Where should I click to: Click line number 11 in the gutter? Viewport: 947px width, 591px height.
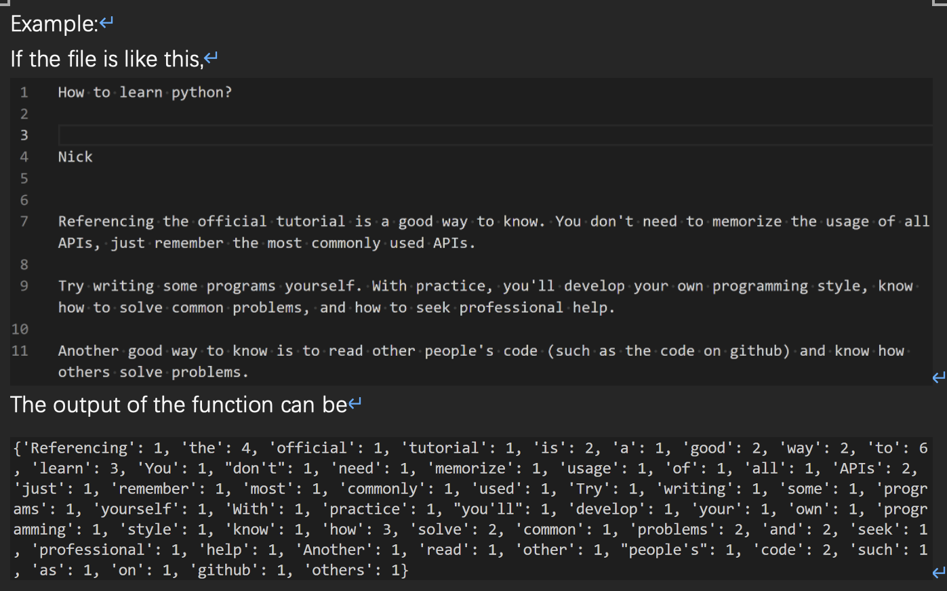tap(20, 350)
